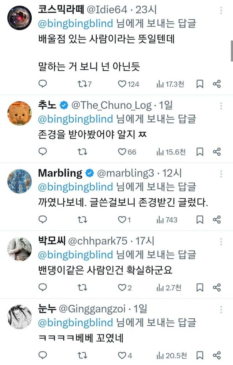The height and width of the screenshot is (365, 233).
Task: Reply to 박모씨's tweet
Action: (43, 287)
